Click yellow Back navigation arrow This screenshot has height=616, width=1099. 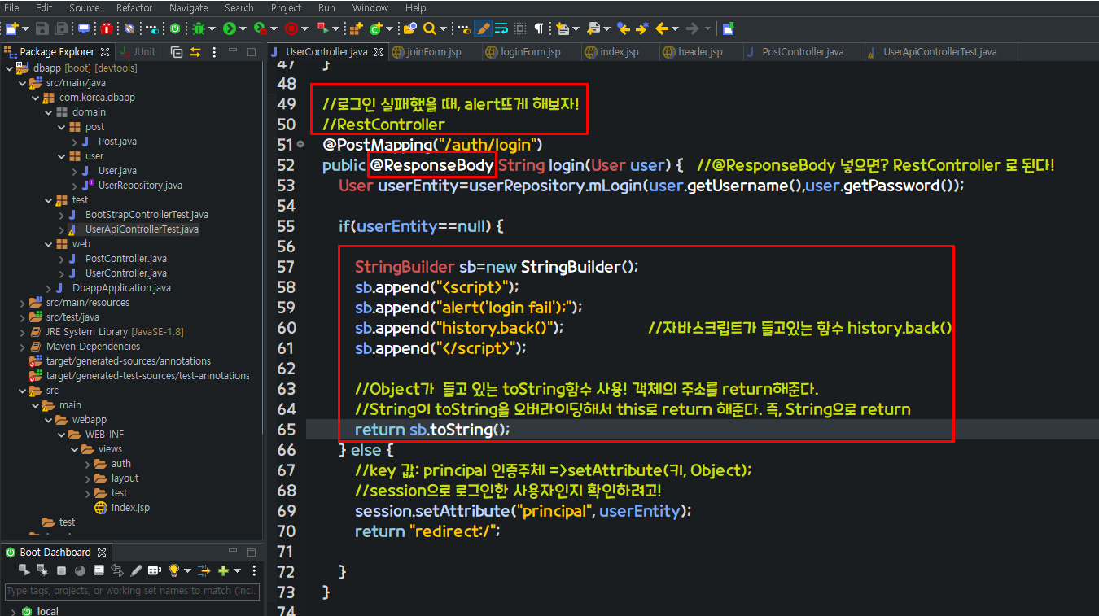[662, 28]
